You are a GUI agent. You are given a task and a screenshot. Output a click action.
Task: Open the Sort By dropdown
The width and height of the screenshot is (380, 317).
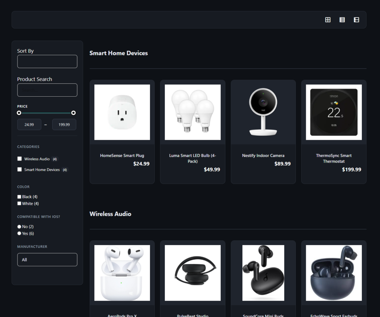click(x=47, y=61)
